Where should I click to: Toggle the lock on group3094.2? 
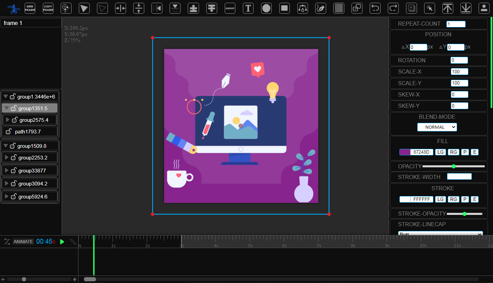[x=14, y=183]
